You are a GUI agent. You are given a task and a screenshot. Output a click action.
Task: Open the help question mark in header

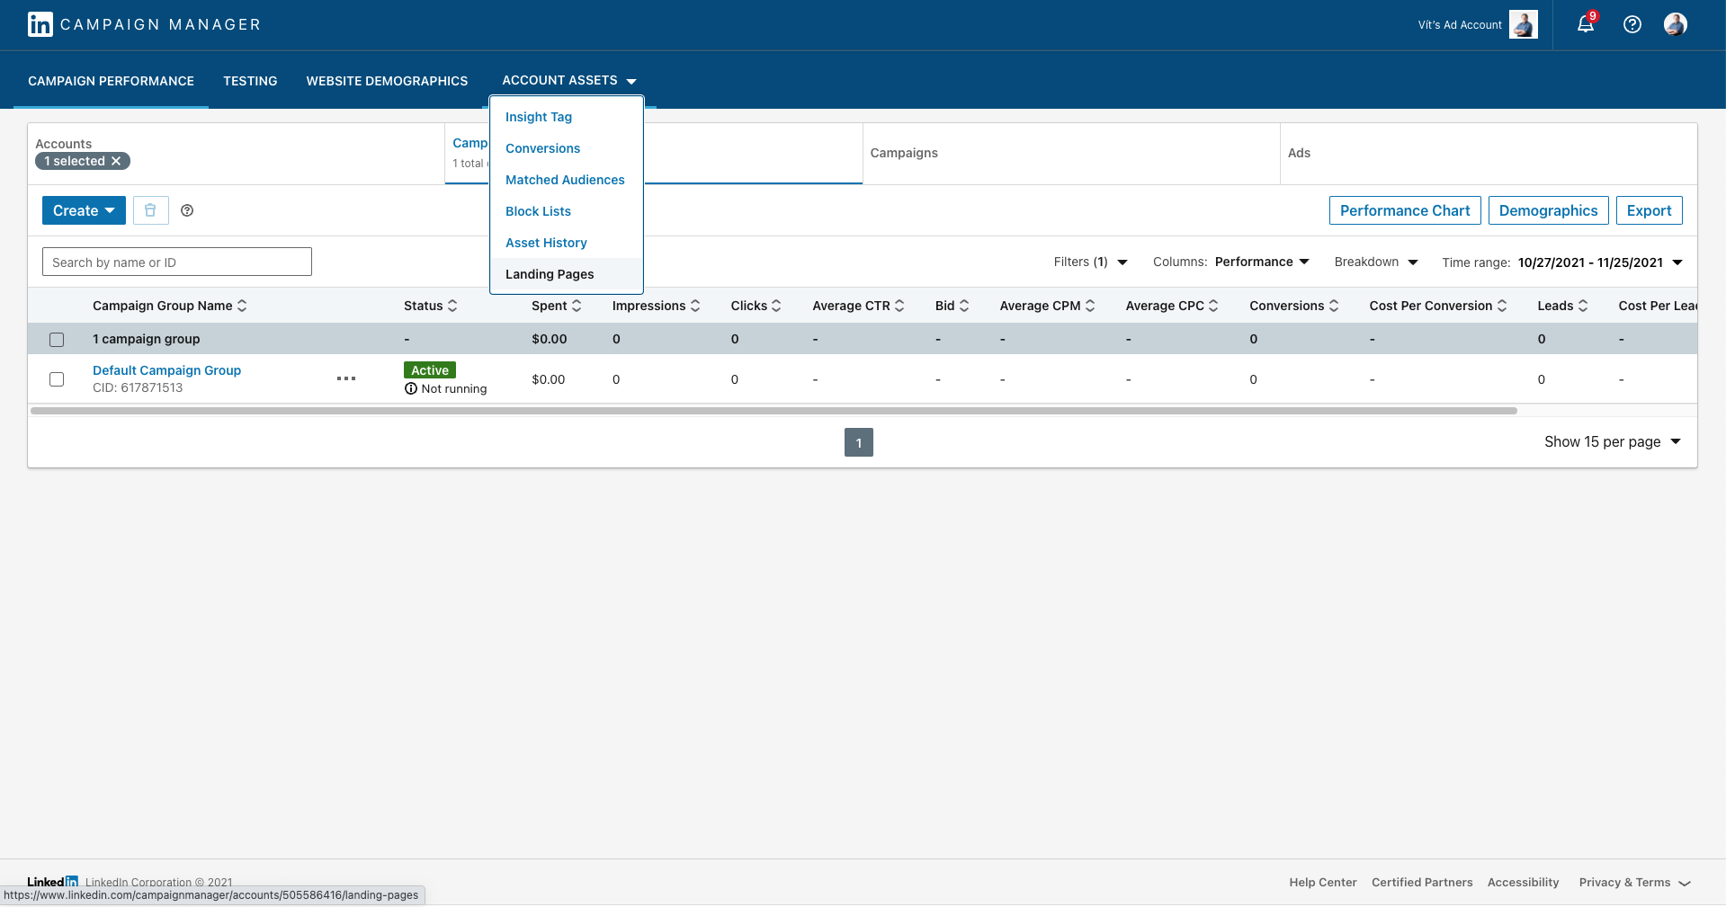click(x=1632, y=24)
